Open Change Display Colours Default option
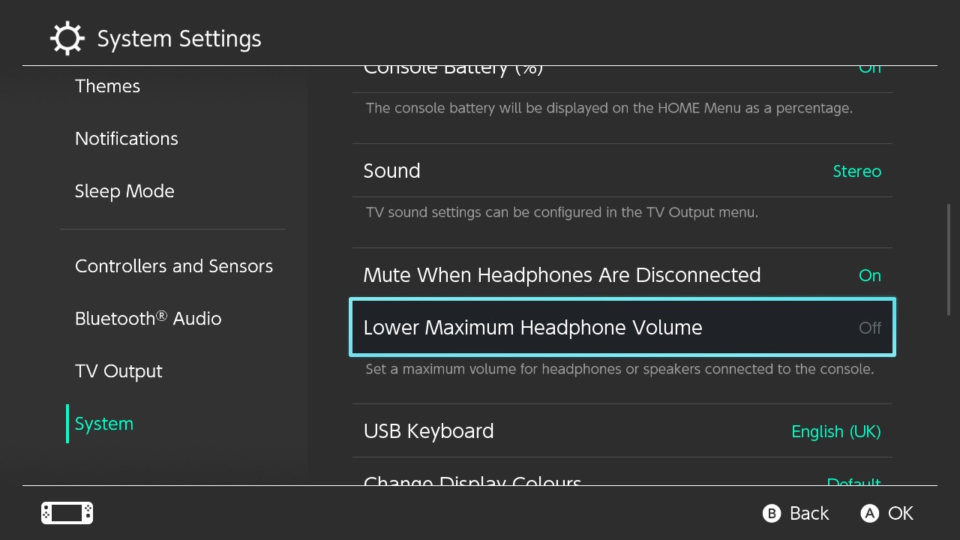 point(622,478)
